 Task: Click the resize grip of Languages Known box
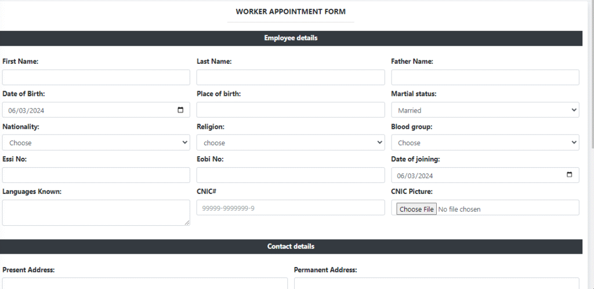tap(187, 223)
